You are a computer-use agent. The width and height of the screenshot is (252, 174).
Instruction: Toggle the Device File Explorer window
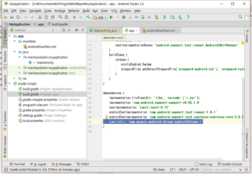(x=247, y=143)
